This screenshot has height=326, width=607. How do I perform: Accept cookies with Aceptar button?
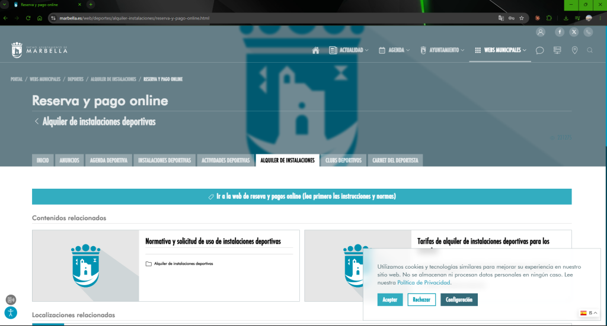(x=390, y=300)
